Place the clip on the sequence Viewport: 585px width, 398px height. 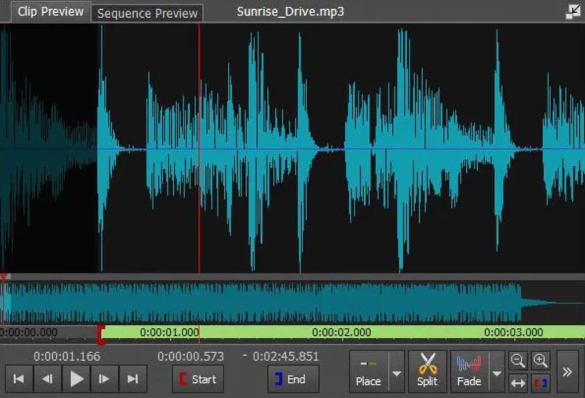tap(368, 372)
